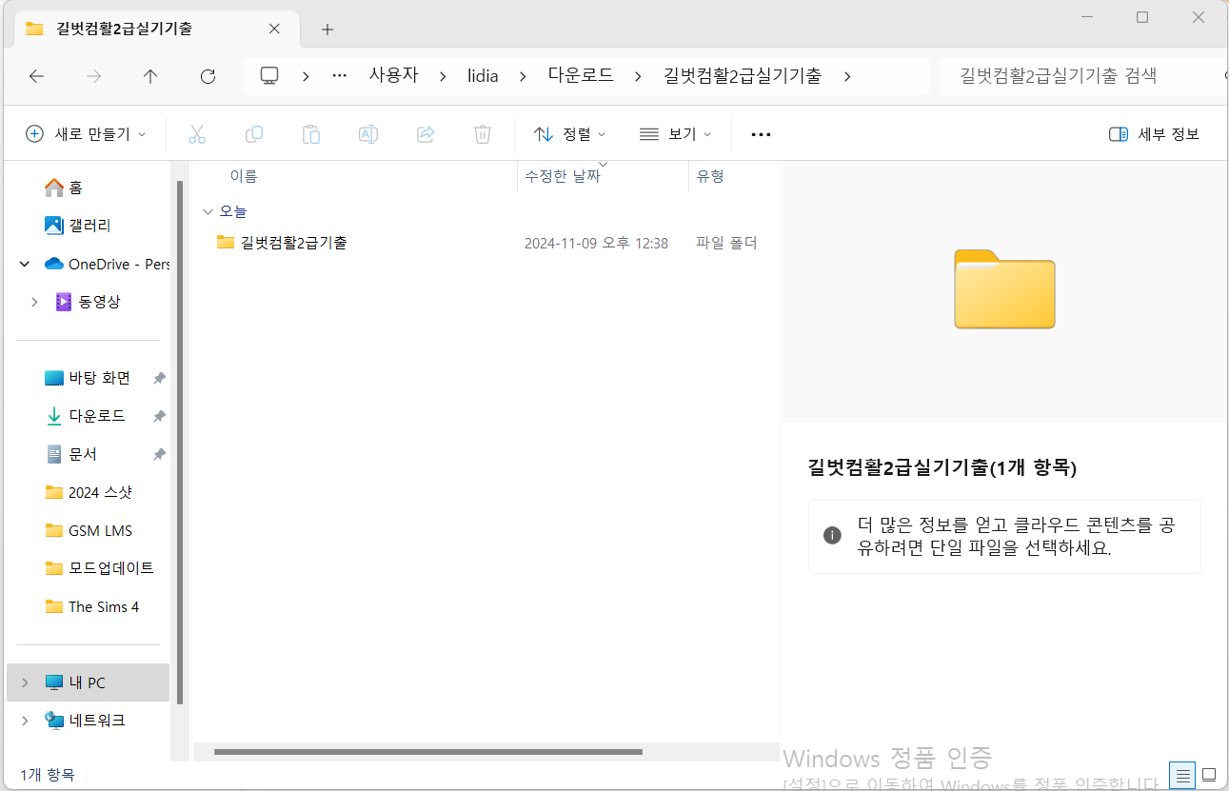Open the 정렬 sort dropdown

click(x=569, y=134)
